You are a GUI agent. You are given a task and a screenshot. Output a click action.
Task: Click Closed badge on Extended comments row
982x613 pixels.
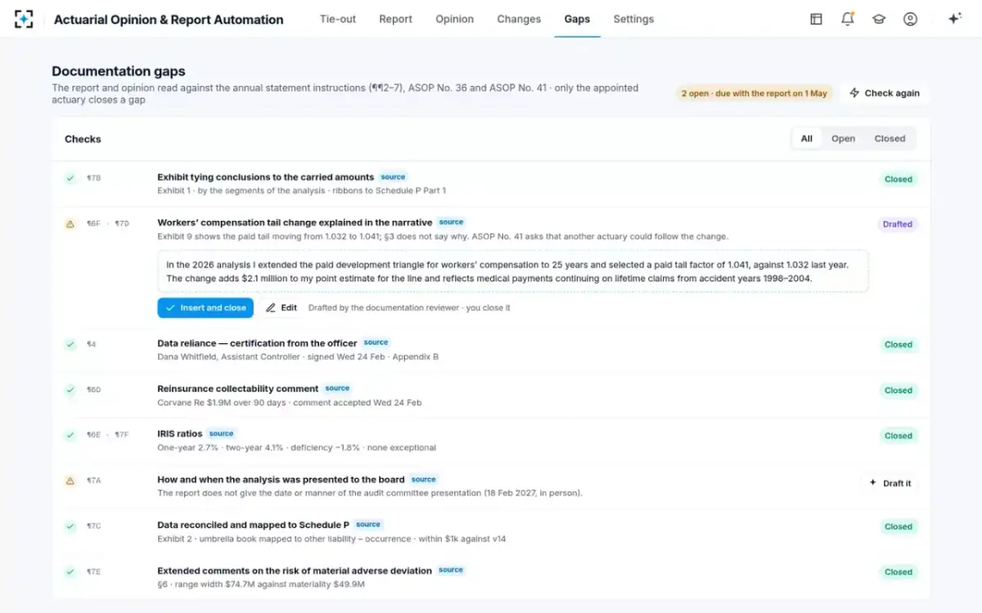pyautogui.click(x=899, y=572)
